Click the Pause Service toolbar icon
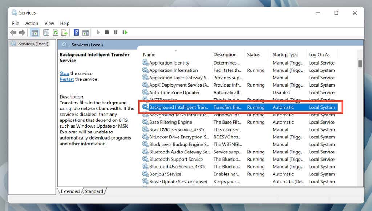Screen dimensions: 372x211 [116, 32]
